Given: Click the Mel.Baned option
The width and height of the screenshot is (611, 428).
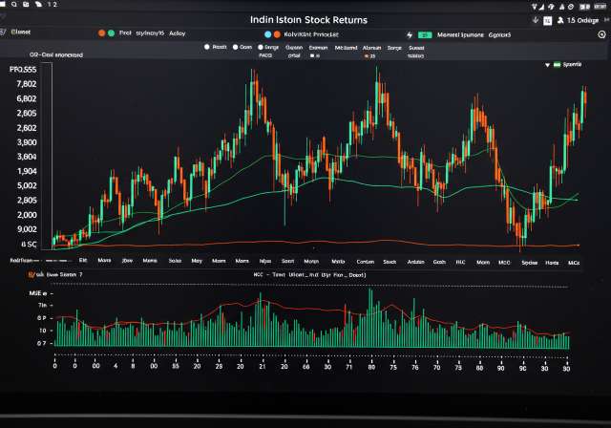Looking at the screenshot, I should (346, 46).
